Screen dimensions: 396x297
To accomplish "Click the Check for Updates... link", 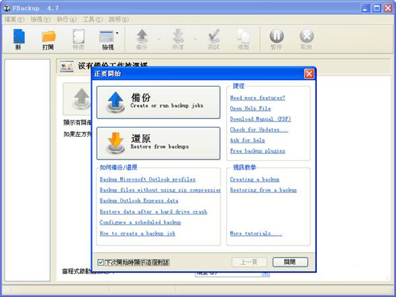I will click(x=259, y=129).
